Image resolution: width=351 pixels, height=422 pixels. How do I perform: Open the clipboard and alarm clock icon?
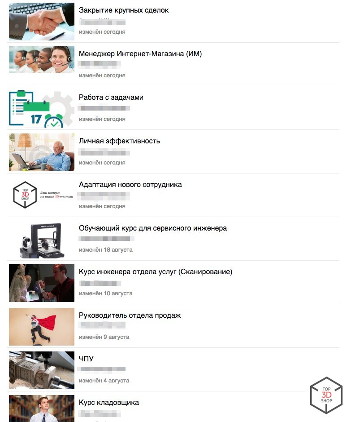[42, 109]
